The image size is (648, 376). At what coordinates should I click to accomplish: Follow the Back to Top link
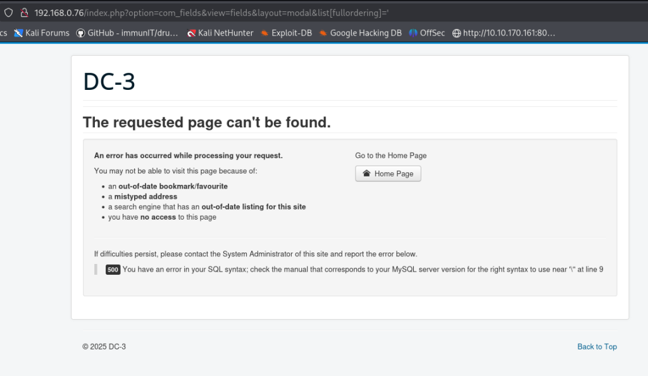pos(597,346)
